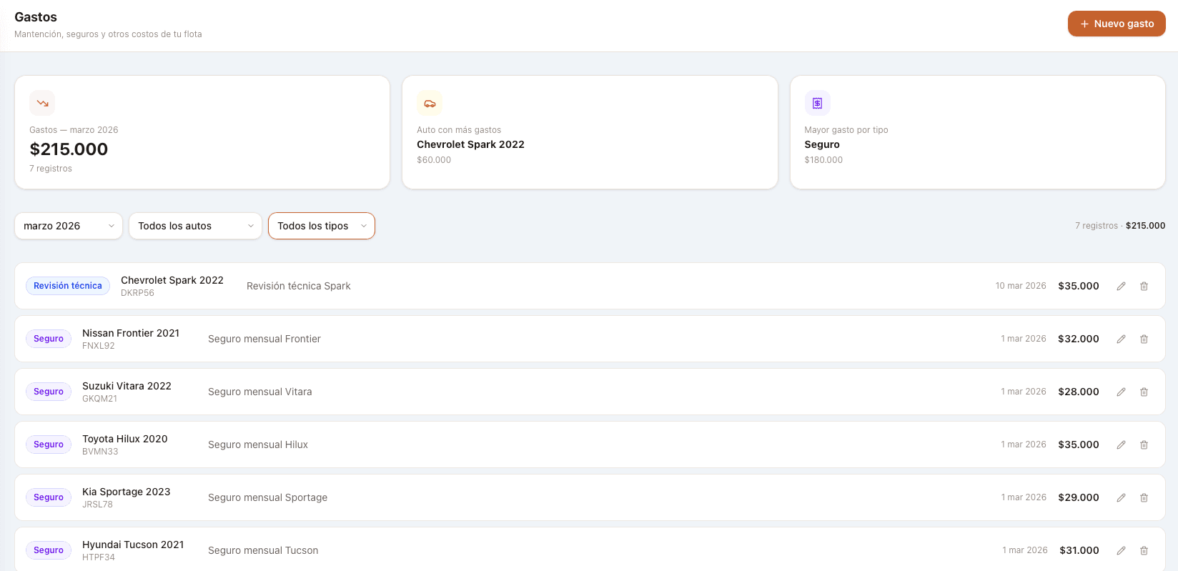Delete the Seguro mensual Tucson expense
The image size is (1178, 571).
[x=1144, y=550]
